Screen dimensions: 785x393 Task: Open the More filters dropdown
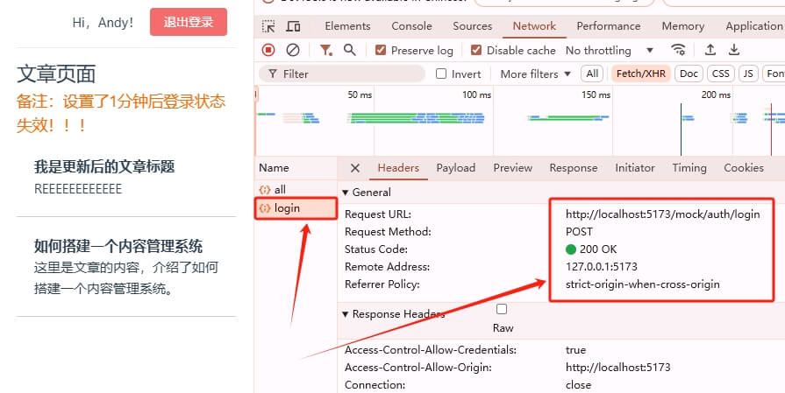pos(535,74)
